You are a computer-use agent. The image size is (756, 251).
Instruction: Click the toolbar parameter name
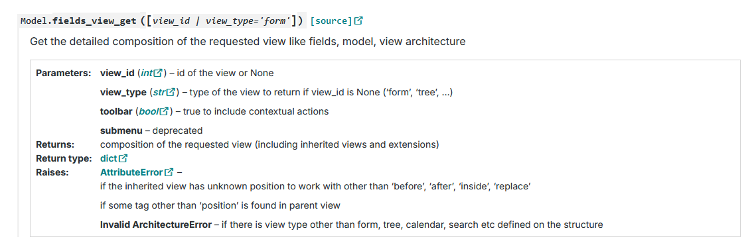116,111
